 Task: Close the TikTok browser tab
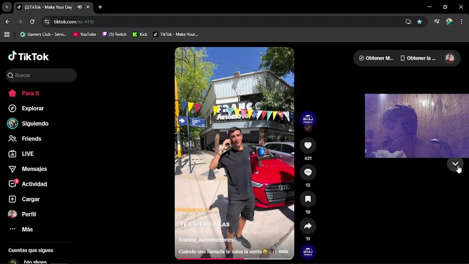(88, 7)
